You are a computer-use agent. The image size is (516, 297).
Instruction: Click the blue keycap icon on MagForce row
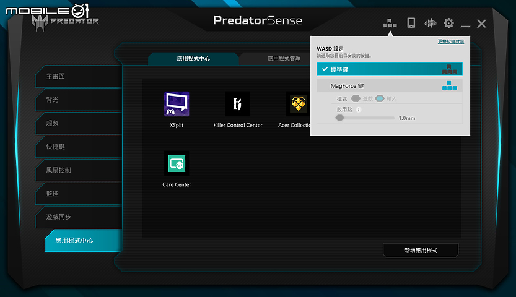point(449,86)
